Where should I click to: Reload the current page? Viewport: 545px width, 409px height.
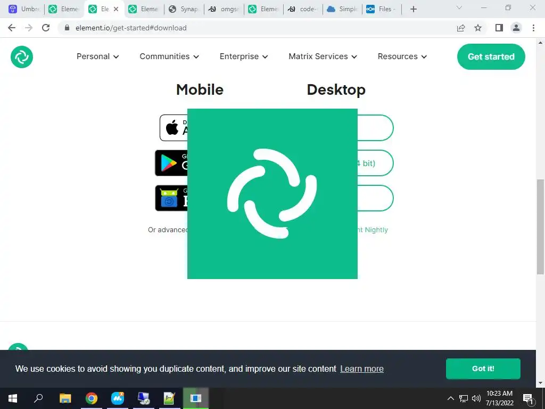[x=46, y=28]
